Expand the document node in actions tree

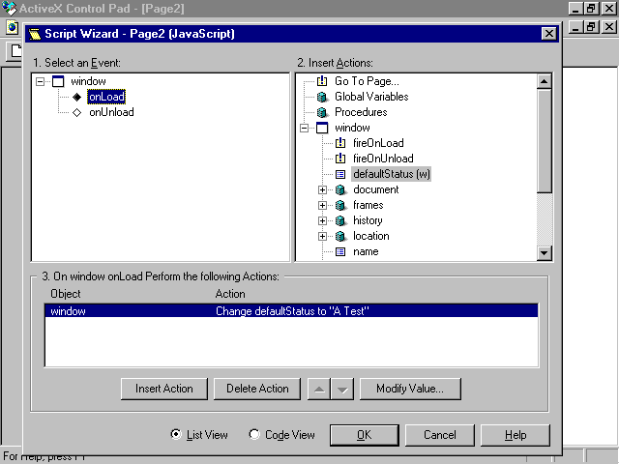[x=323, y=189]
